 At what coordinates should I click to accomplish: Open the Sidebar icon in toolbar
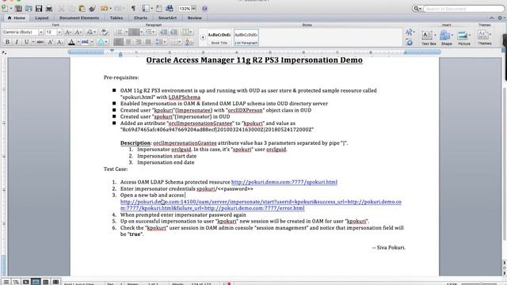[146, 9]
